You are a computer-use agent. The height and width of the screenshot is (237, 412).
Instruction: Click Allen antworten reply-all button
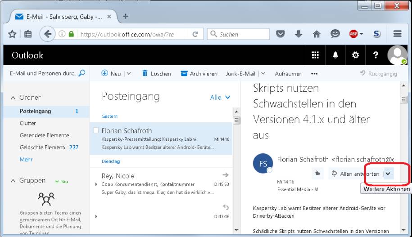356,174
